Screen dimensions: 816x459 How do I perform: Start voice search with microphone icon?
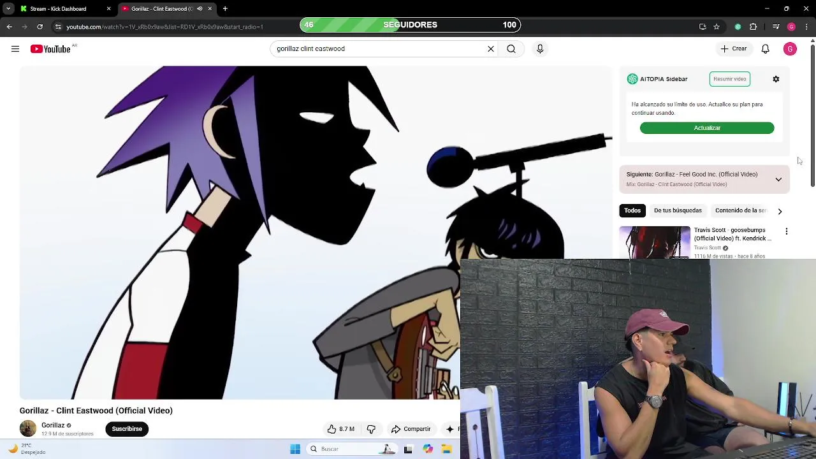point(540,48)
